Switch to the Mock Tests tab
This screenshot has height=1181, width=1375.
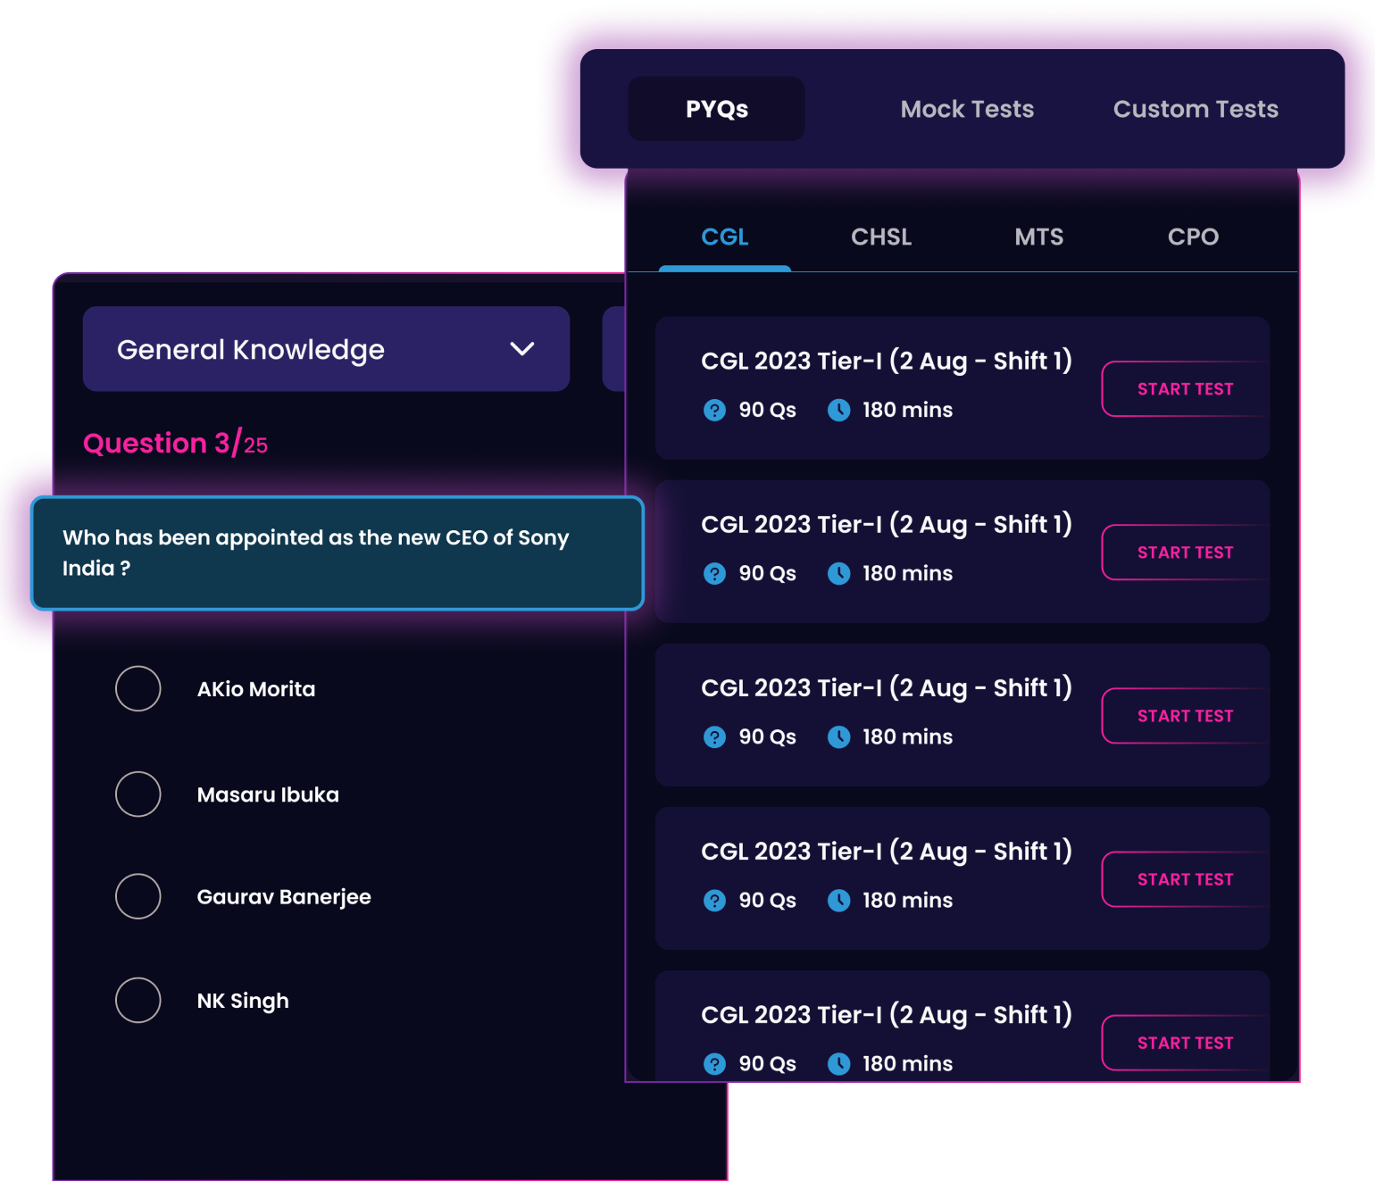[967, 109]
